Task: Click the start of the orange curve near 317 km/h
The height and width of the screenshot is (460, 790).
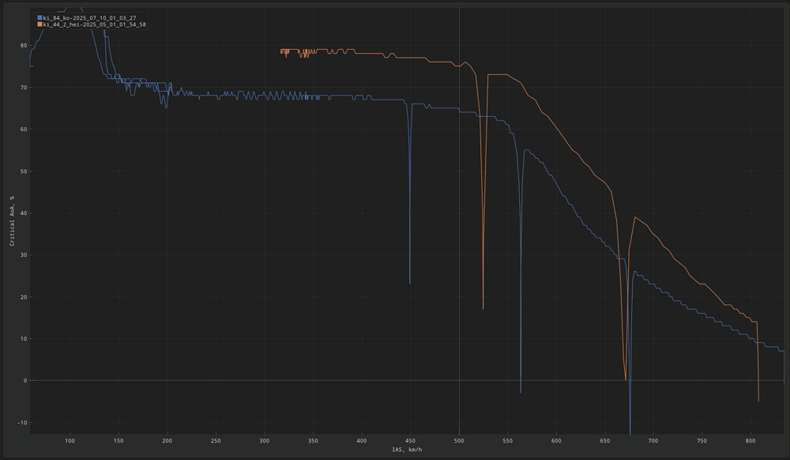Action: pos(280,52)
